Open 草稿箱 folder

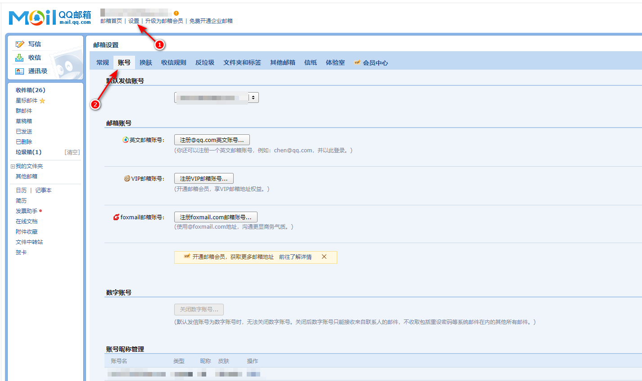(x=24, y=121)
